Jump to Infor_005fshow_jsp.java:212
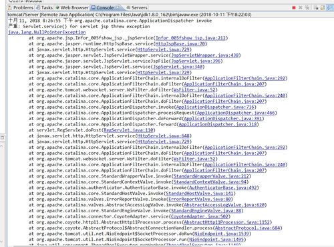Viewport: 334px width, 247px height. point(191,38)
